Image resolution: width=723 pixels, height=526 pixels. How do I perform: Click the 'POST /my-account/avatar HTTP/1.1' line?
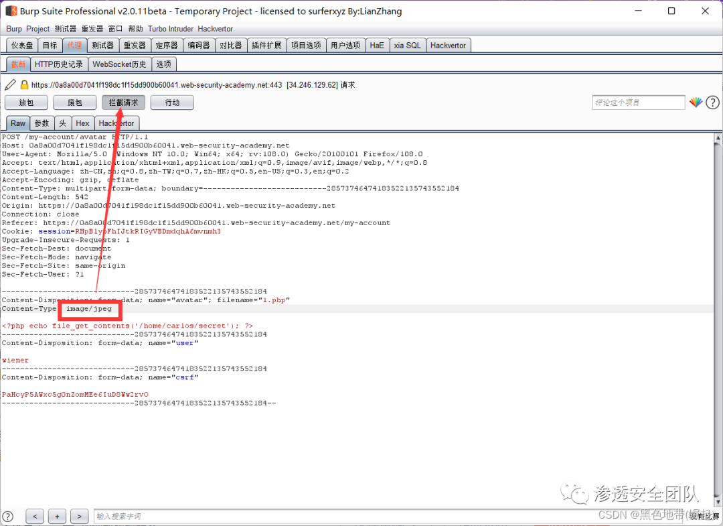(75, 137)
